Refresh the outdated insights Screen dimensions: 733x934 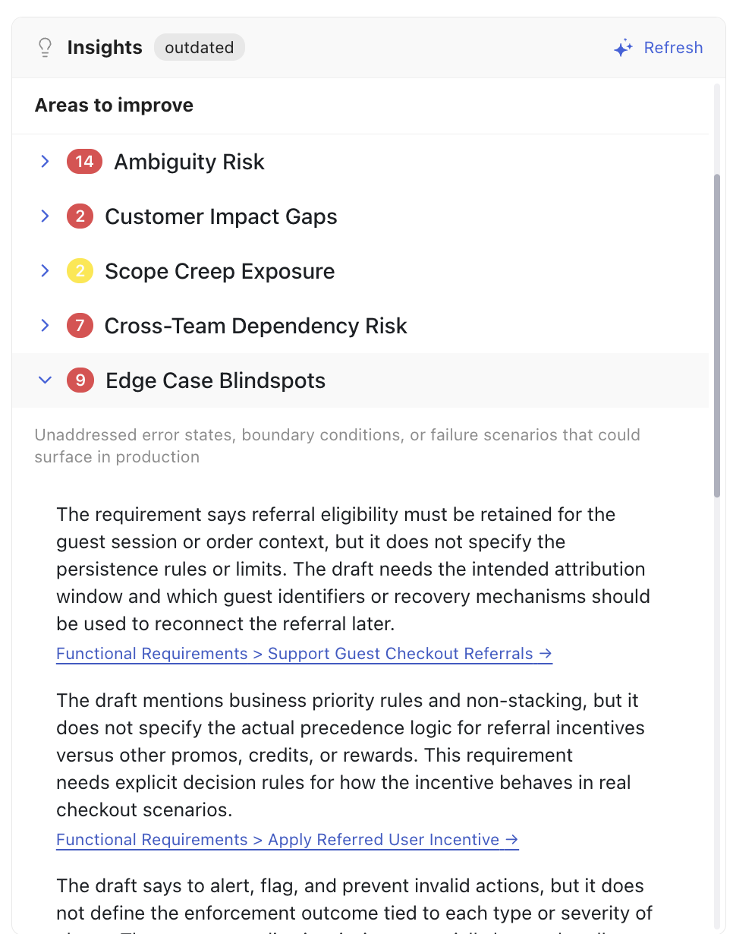tap(658, 48)
